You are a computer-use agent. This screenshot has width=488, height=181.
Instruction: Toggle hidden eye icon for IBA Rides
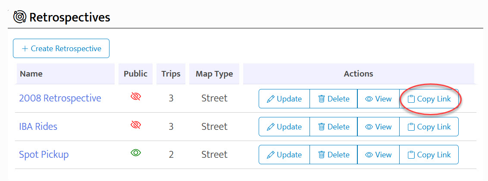tap(136, 126)
